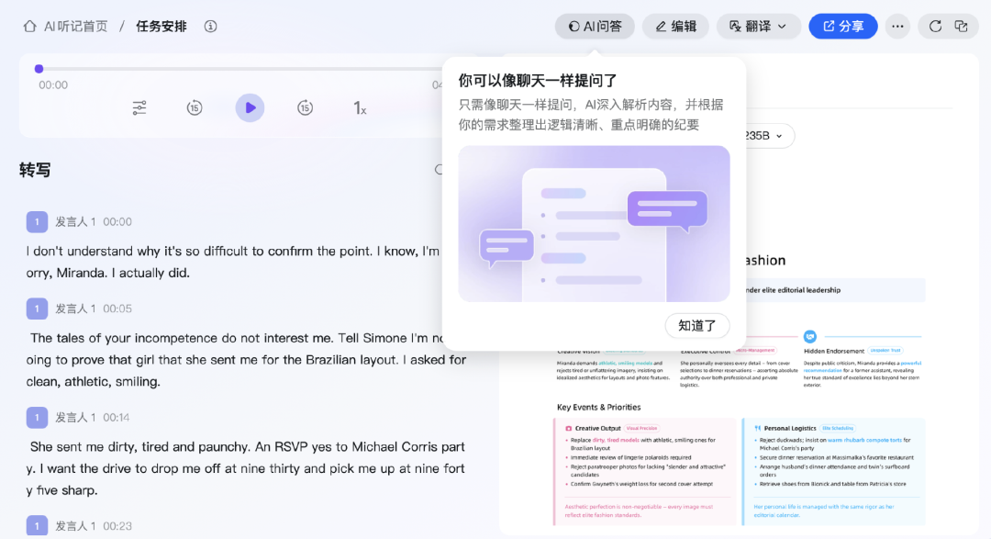Click the 发言人 1 label at 00:14
This screenshot has width=991, height=539.
click(x=75, y=417)
